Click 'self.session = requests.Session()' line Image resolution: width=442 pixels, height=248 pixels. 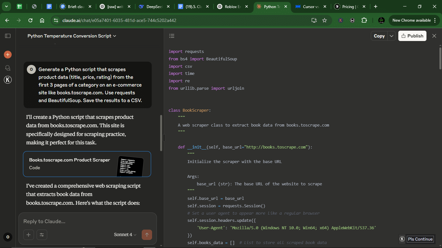pyautogui.click(x=226, y=206)
